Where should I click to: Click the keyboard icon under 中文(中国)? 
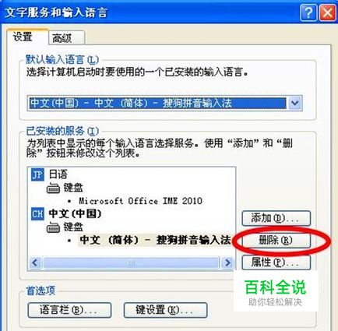click(53, 227)
